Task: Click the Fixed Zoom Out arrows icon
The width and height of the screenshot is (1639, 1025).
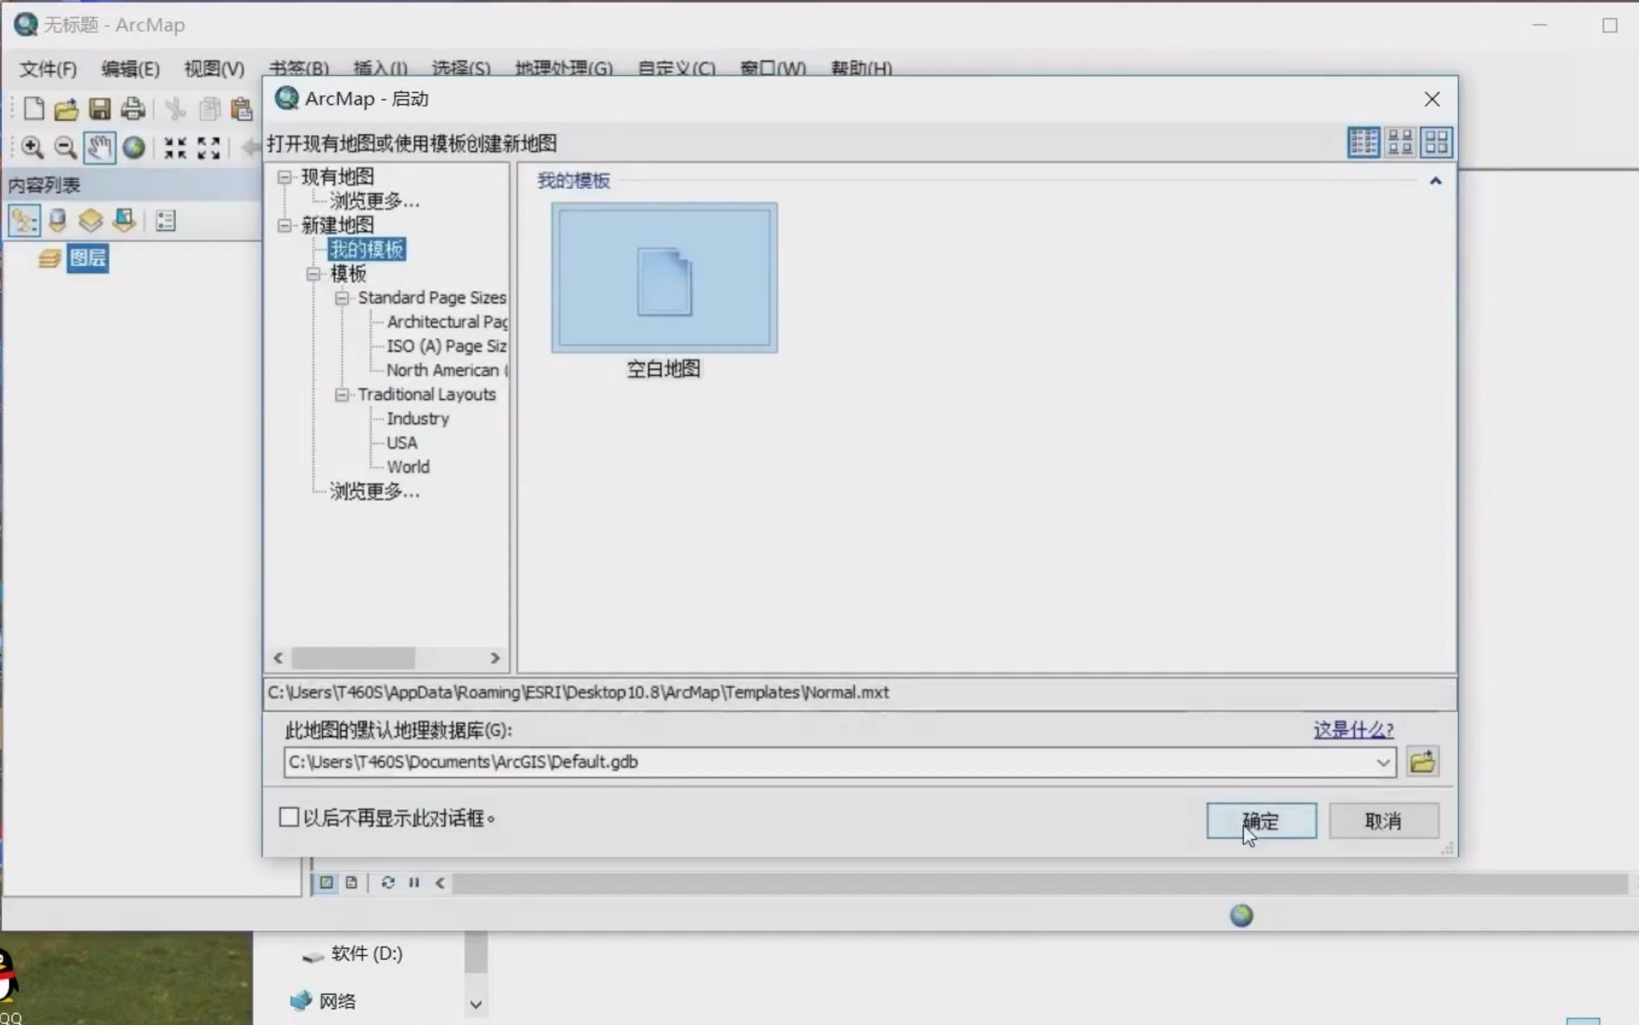Action: [x=208, y=148]
